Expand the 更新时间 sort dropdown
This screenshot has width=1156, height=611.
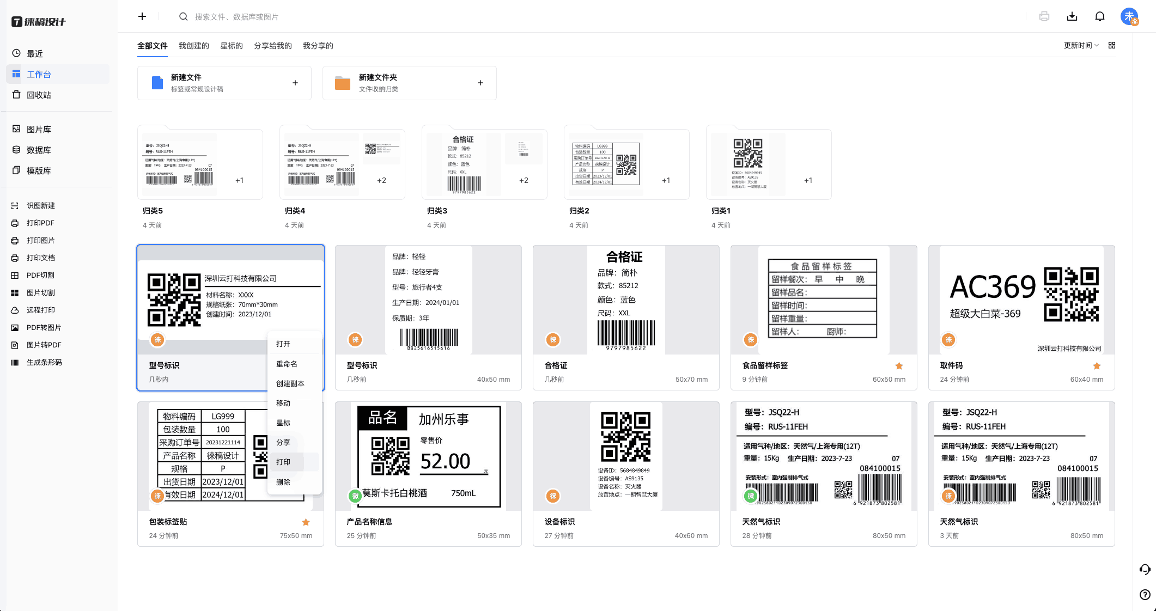tap(1081, 46)
